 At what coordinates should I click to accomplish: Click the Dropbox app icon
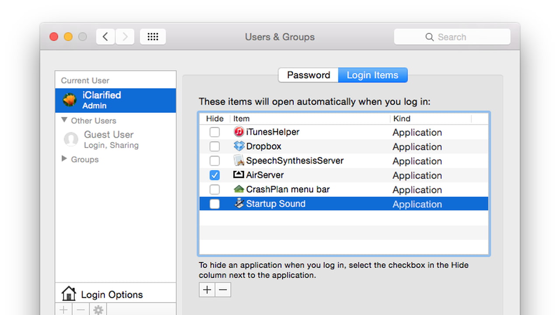(x=239, y=146)
